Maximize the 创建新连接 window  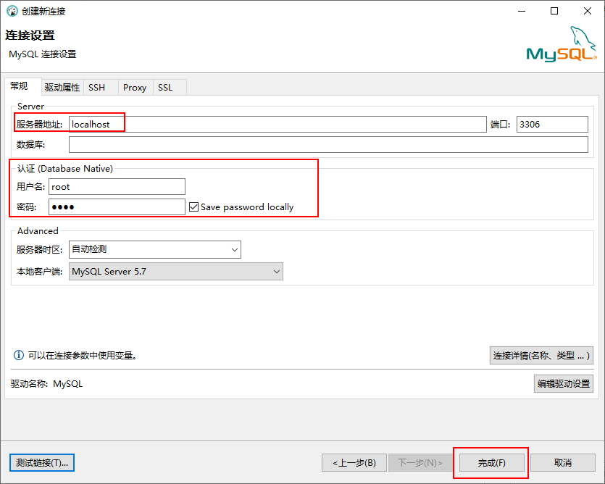554,11
